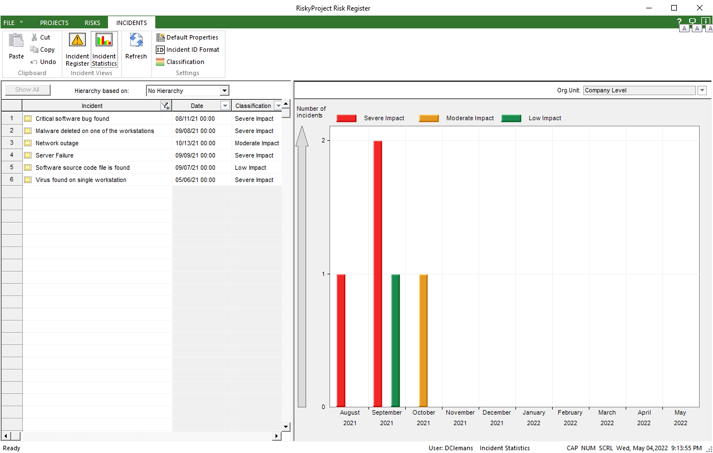Cut the selected incident

[x=40, y=37]
